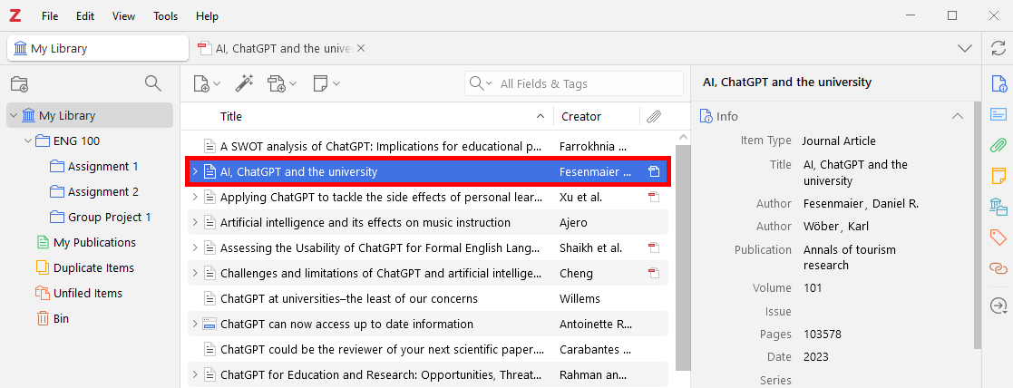Image resolution: width=1013 pixels, height=388 pixels.
Task: Select the Group Project 1 collection
Action: pyautogui.click(x=109, y=218)
